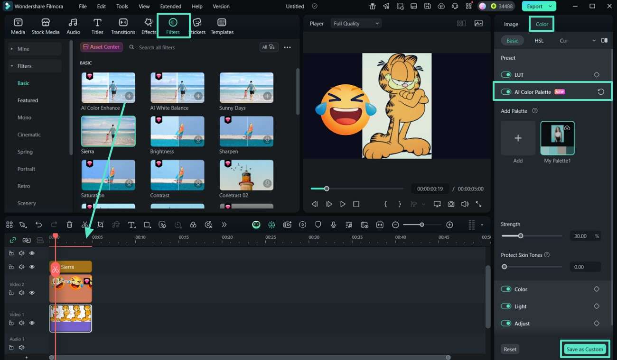Toggle the AI Color Palette switch
Screen dimensions: 617x360
(x=506, y=92)
